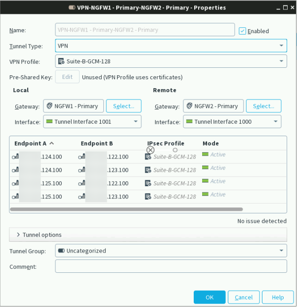Open the Remote Interface dropdown
297x307 pixels.
coord(232,122)
